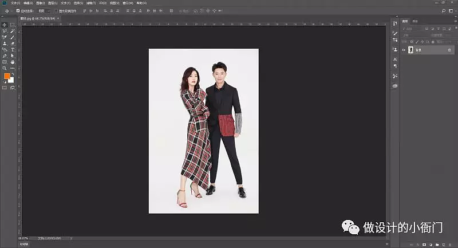Click the new adjustment layer button
The height and width of the screenshot is (248, 458).
(x=431, y=245)
